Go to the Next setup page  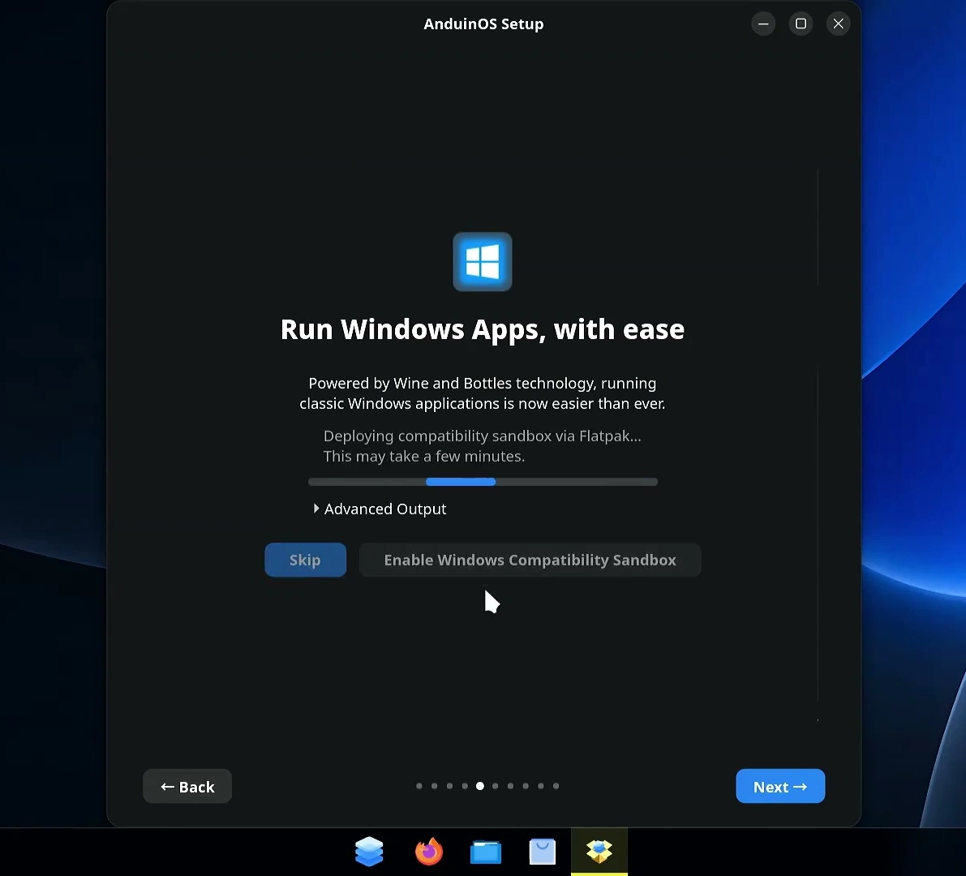(x=780, y=786)
